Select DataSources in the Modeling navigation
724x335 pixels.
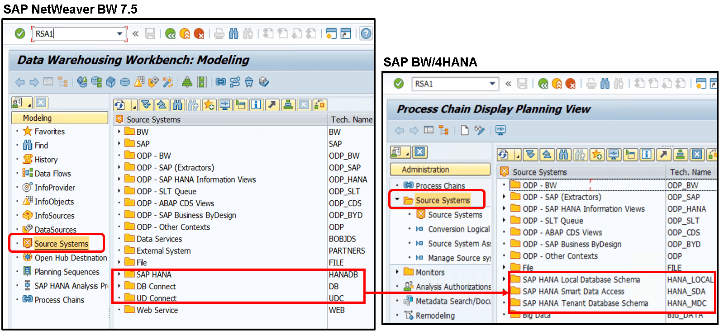point(56,230)
